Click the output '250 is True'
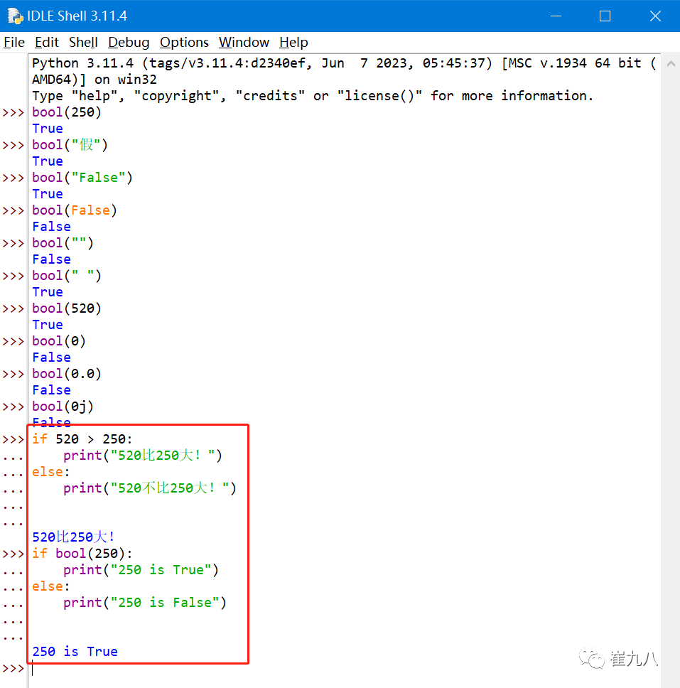680x688 pixels. tap(75, 652)
